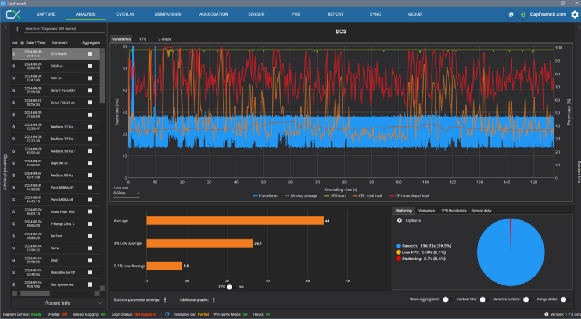
Task: Select the L-shape graph tab
Action: tap(166, 39)
